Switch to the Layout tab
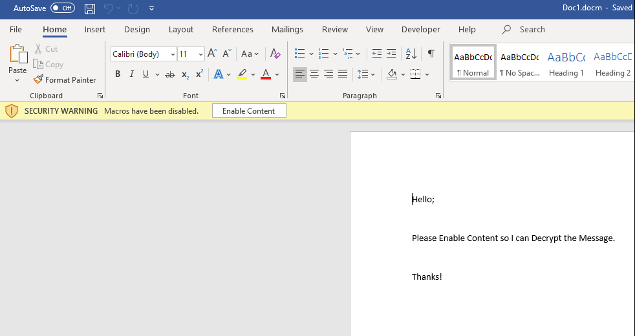The height and width of the screenshot is (336, 635). [x=181, y=30]
